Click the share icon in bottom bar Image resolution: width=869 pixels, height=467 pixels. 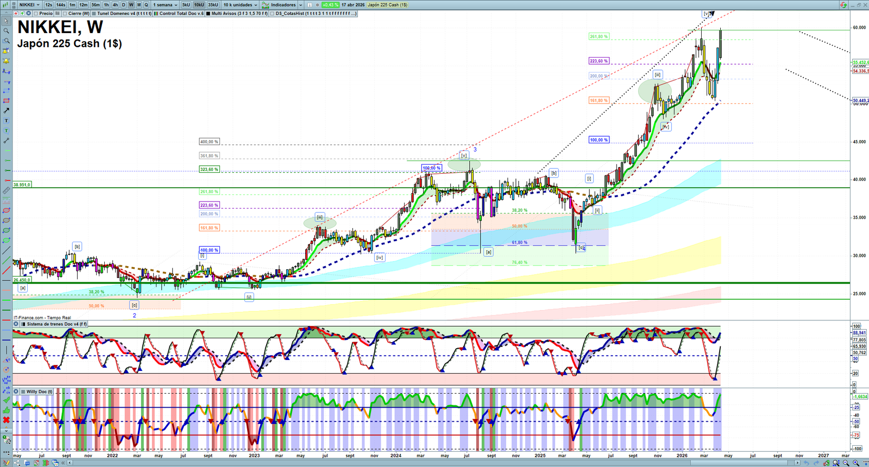coord(17,463)
